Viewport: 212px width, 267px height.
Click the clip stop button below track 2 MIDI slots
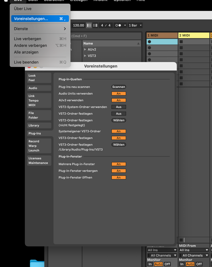point(181,240)
